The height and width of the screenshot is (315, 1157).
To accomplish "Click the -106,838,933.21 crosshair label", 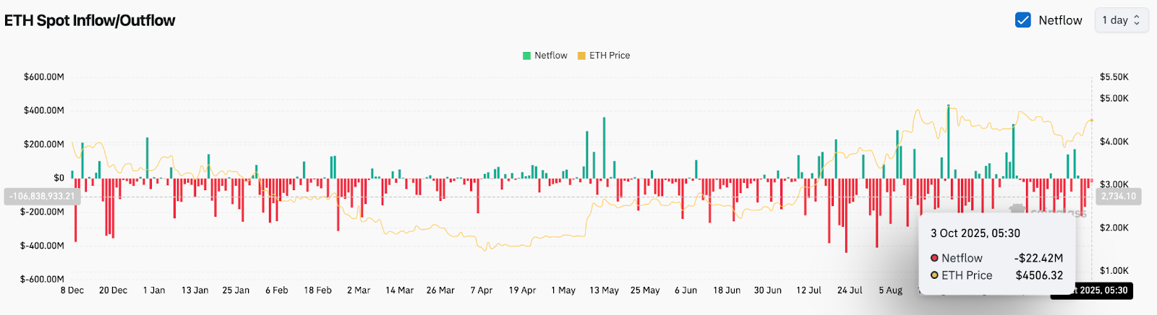I will click(x=41, y=197).
